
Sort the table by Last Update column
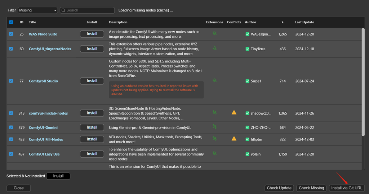(304, 22)
